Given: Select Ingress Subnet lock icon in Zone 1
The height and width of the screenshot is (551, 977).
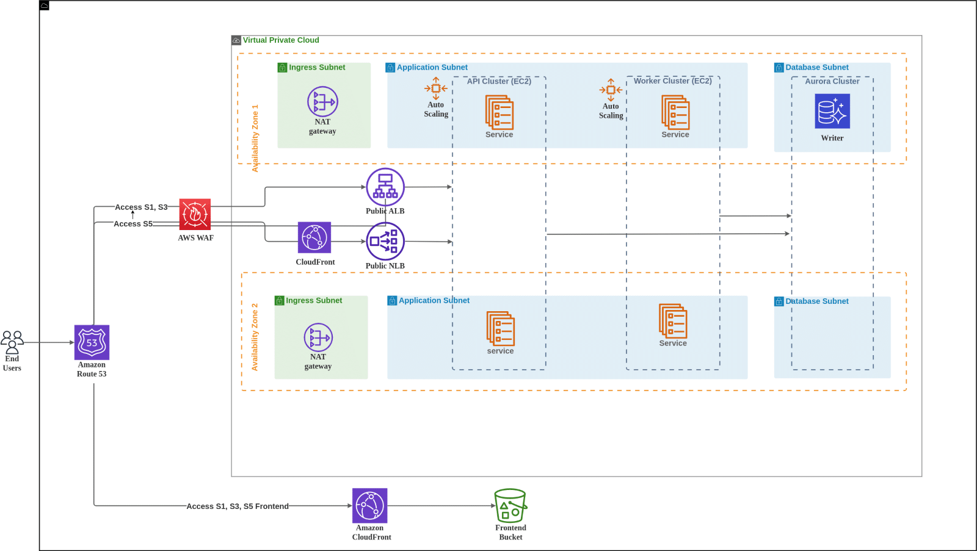Looking at the screenshot, I should (282, 68).
